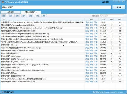The height and width of the screenshot is (94, 127).
Task: Click the 315.9MB size cell
Action: pyautogui.click(x=103, y=25)
